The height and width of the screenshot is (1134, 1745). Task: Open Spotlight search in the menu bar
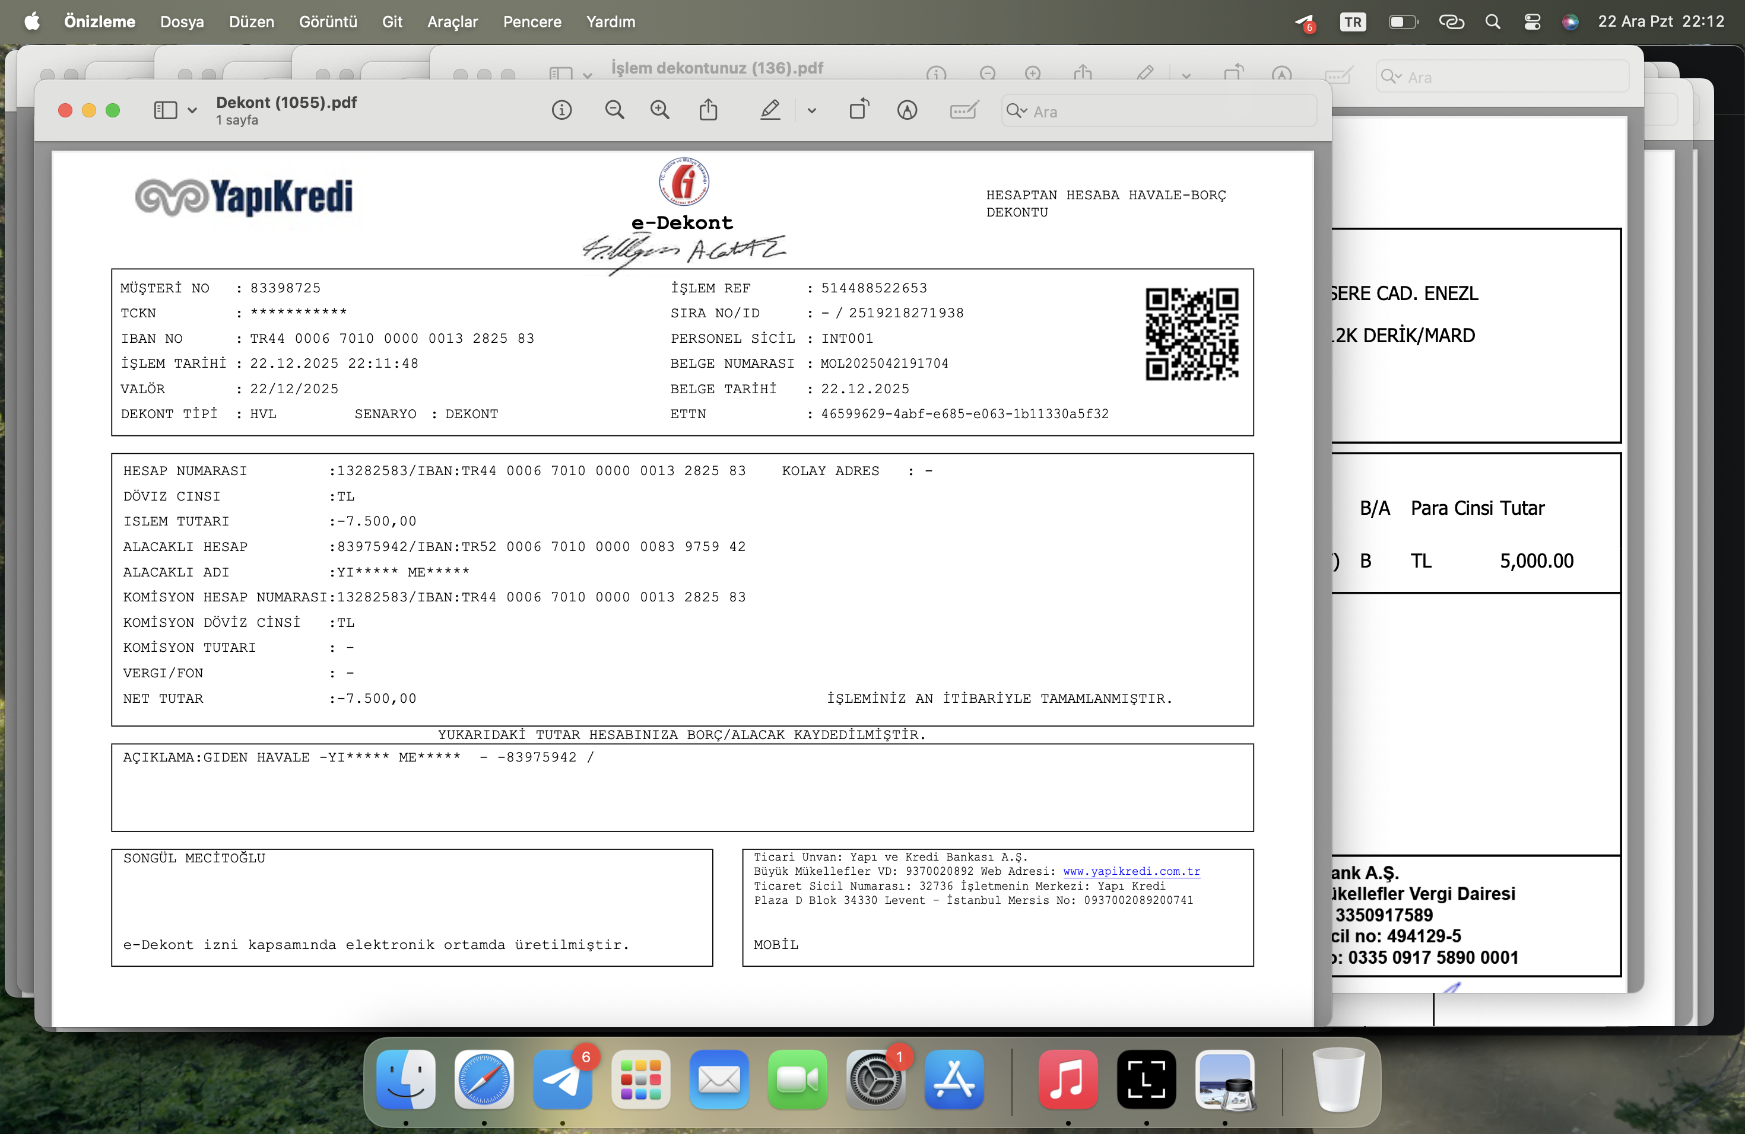[x=1492, y=22]
